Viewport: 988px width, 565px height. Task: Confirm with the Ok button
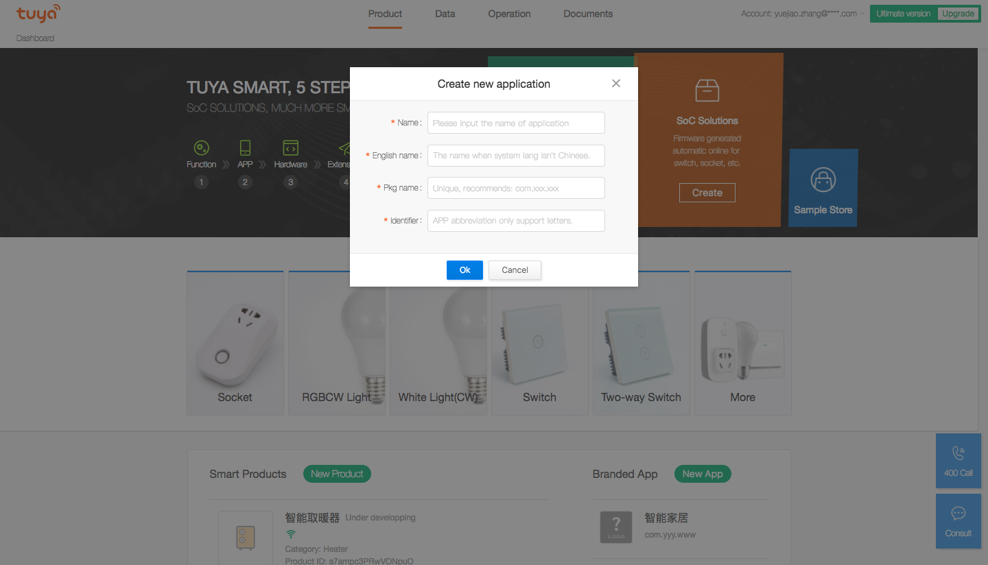point(464,270)
